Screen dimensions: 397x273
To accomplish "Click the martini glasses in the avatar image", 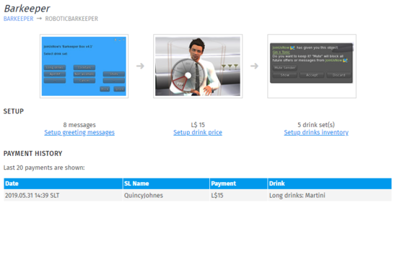I will [x=230, y=67].
